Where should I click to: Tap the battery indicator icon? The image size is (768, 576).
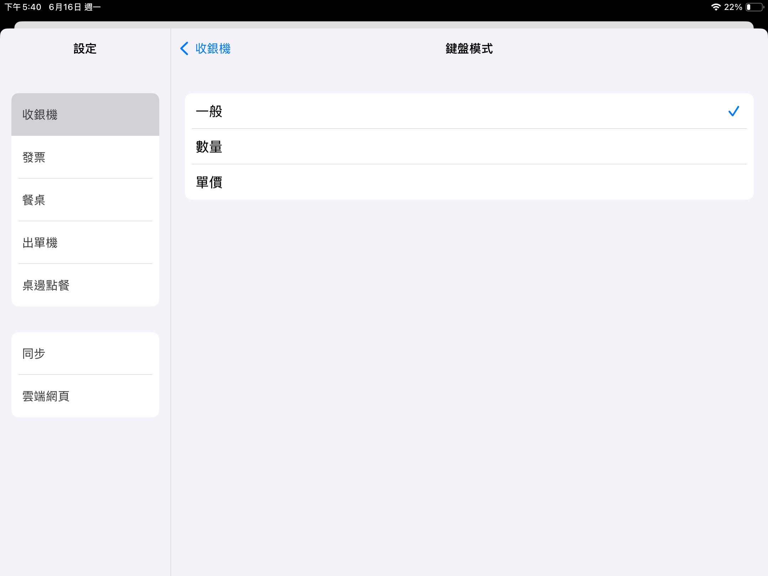(754, 7)
